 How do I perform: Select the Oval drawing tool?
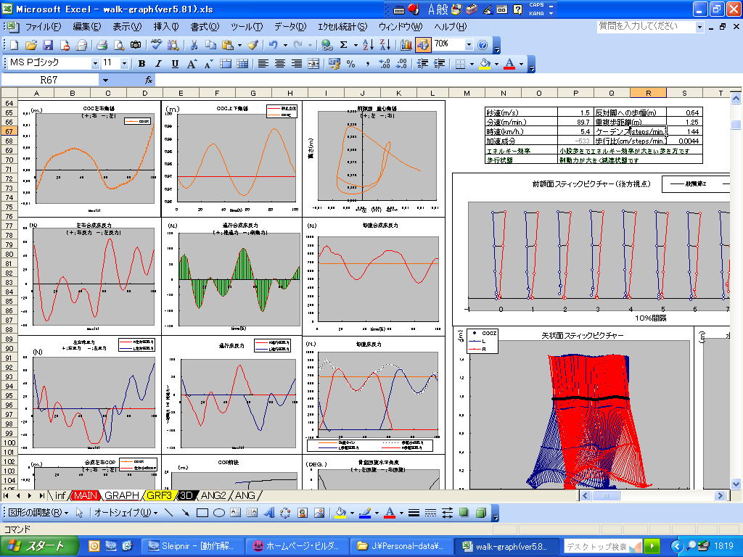(x=219, y=513)
